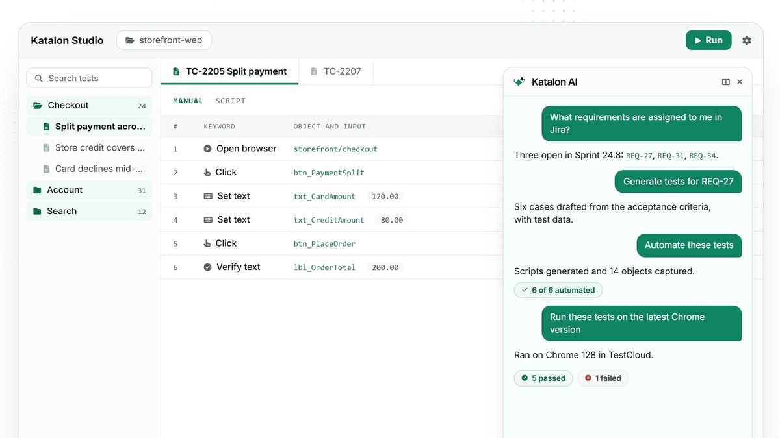Click the 80.00 input value
The image size is (780, 438).
pos(392,220)
